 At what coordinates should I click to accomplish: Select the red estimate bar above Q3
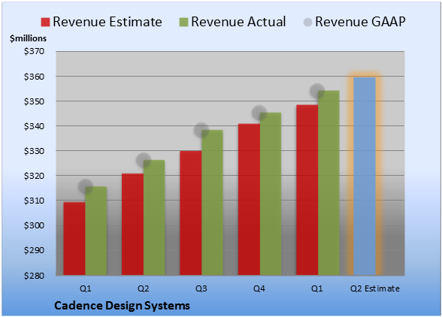(x=191, y=213)
